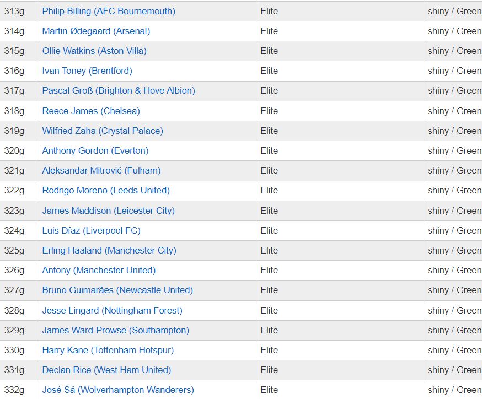482x399 pixels.
Task: Select card number cell 314g
Action: [x=18, y=31]
